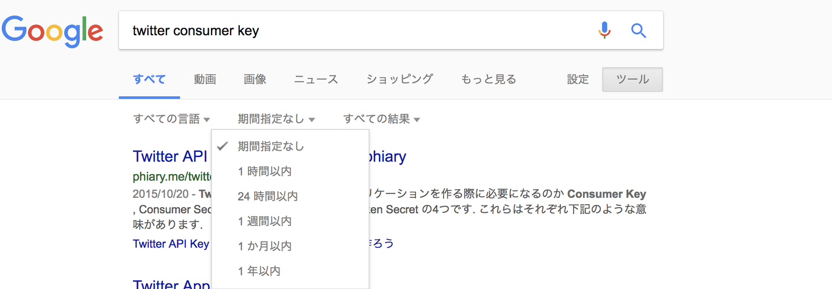832x289 pixels.
Task: Filter results to 1 時間以内
Action: (265, 171)
